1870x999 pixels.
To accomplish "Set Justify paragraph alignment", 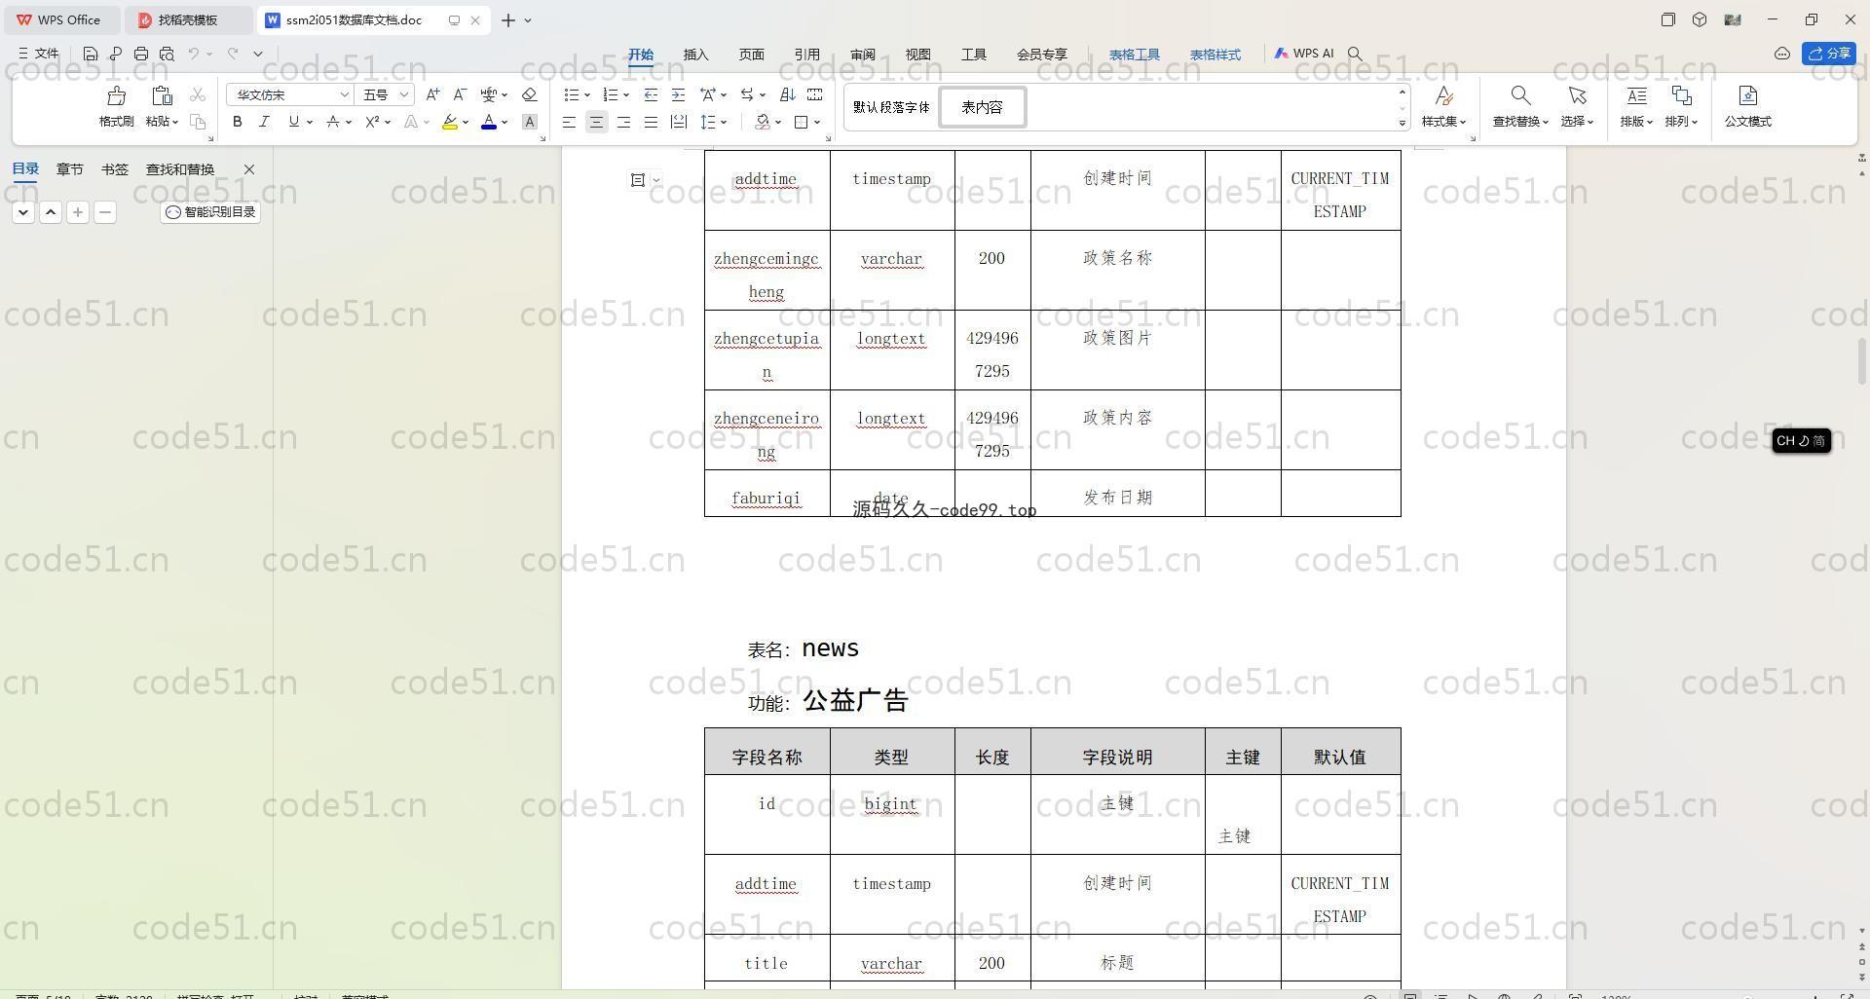I will coord(651,122).
